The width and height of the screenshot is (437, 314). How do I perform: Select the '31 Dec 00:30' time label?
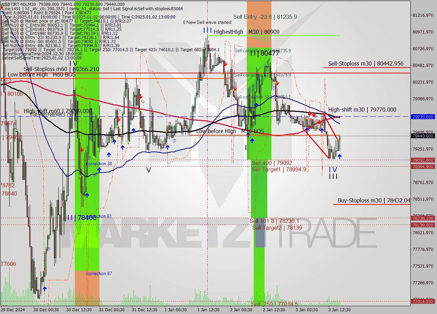pyautogui.click(x=112, y=310)
